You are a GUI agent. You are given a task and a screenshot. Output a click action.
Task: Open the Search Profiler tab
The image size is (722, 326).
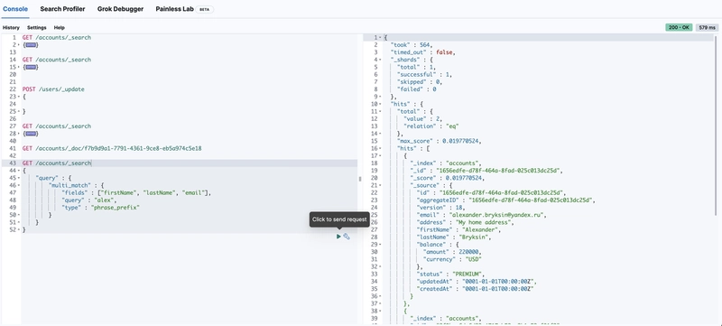pyautogui.click(x=62, y=9)
